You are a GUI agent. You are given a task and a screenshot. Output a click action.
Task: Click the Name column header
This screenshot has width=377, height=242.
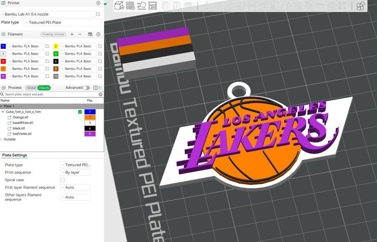pos(5,101)
